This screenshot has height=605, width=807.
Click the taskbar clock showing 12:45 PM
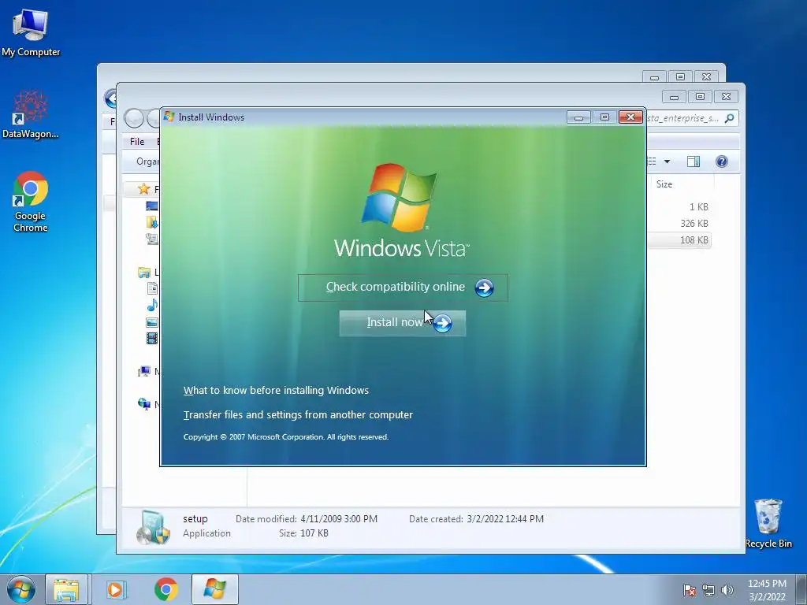(x=767, y=590)
